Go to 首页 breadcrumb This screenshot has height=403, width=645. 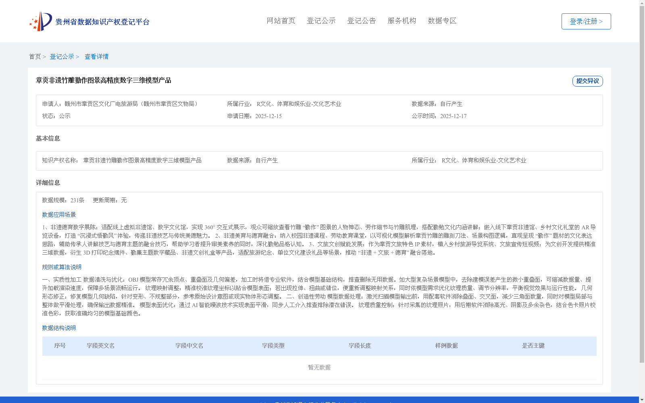coord(35,56)
